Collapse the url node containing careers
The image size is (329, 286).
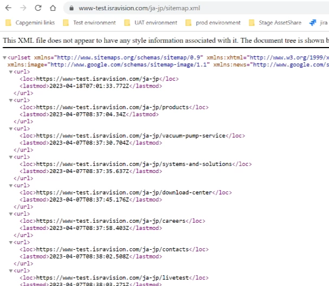tap(11, 214)
